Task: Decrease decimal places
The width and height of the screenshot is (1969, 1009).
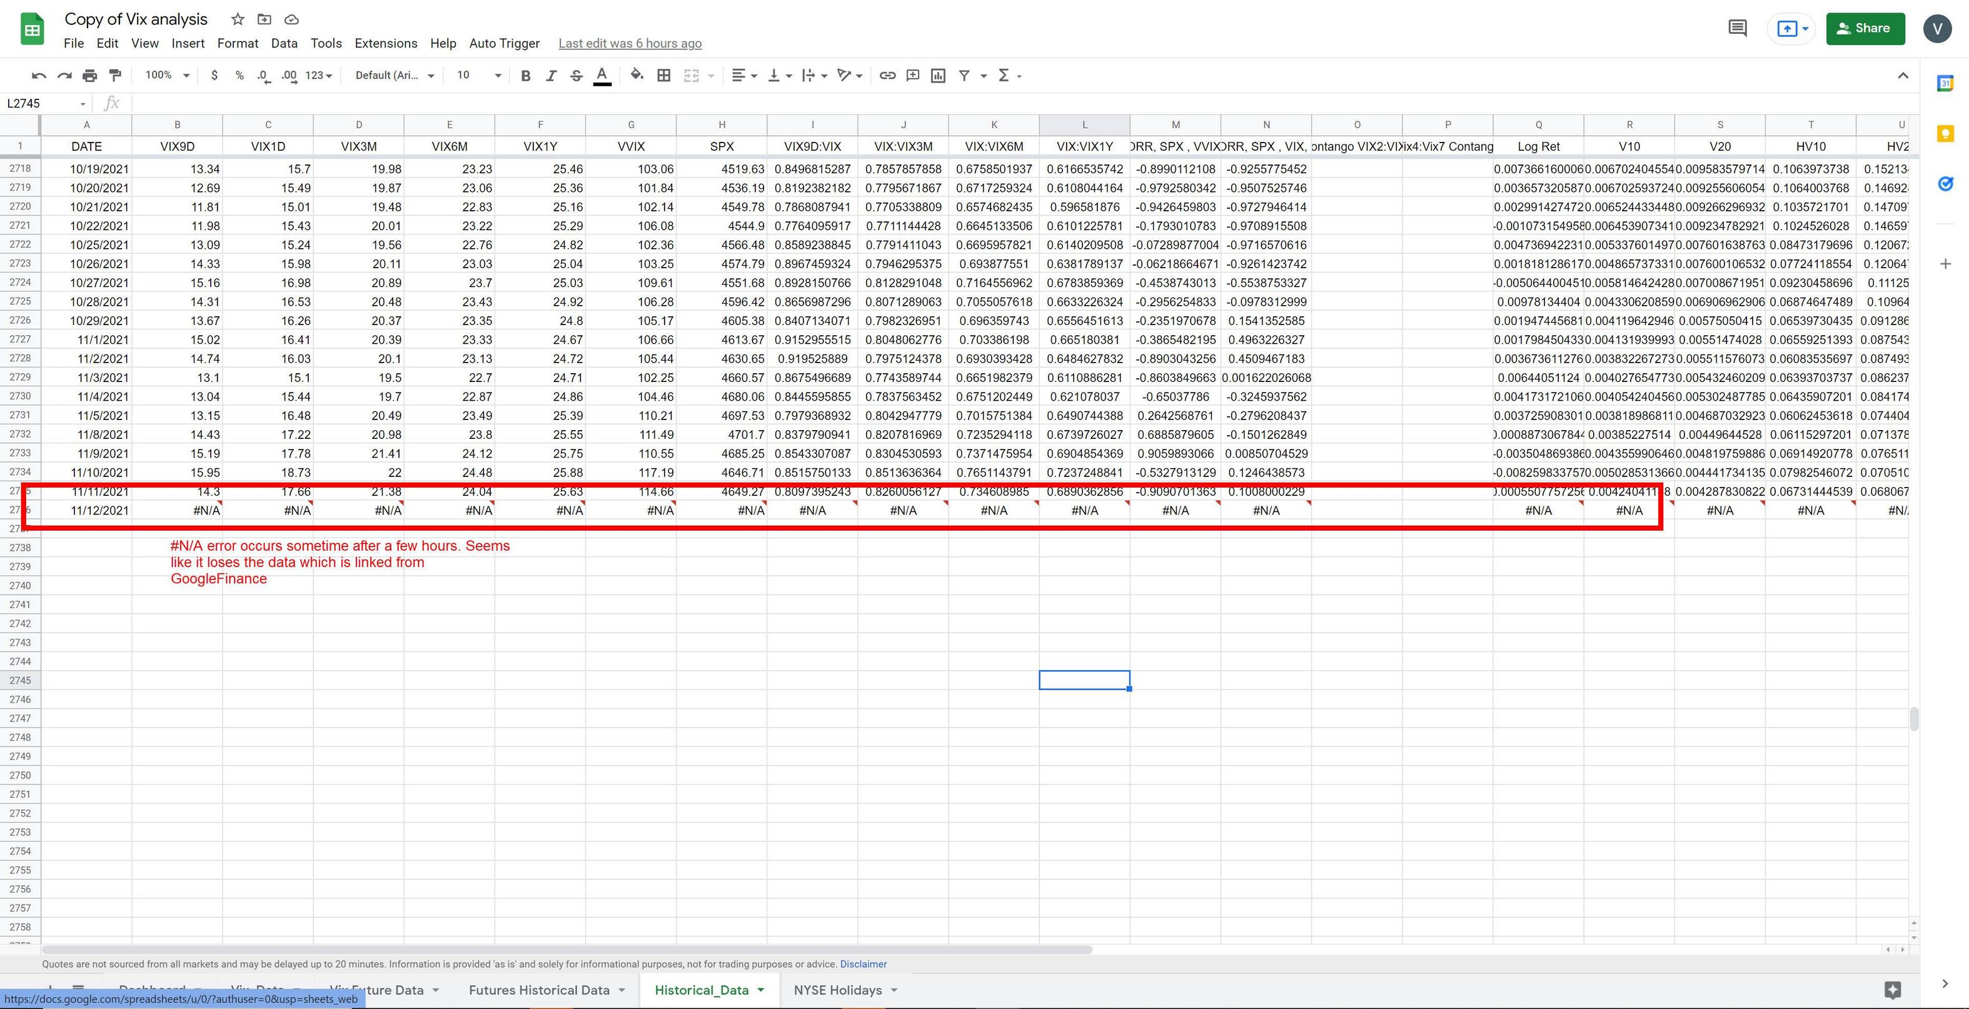Action: click(x=264, y=75)
